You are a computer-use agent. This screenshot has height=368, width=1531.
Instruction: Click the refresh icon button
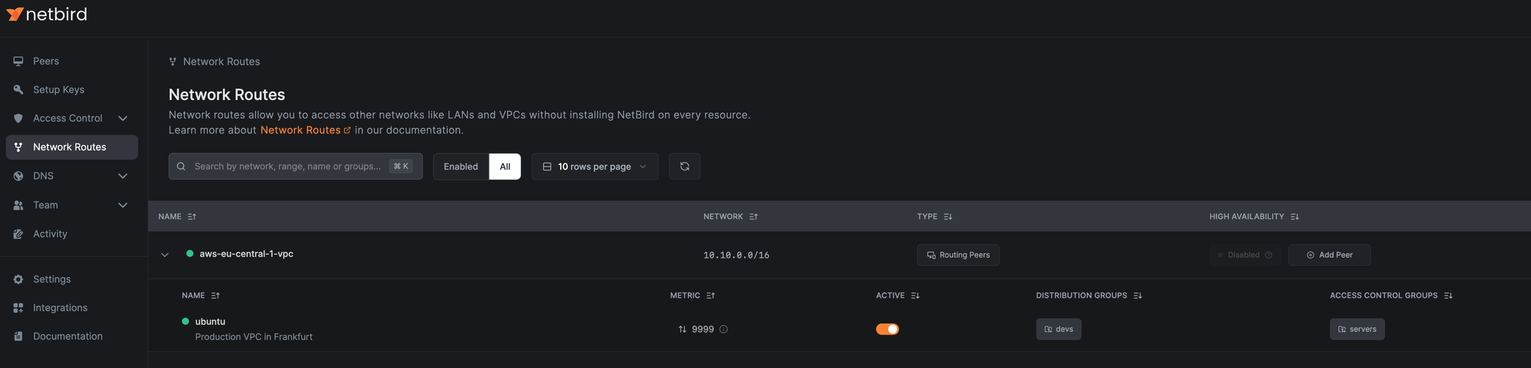coord(684,166)
